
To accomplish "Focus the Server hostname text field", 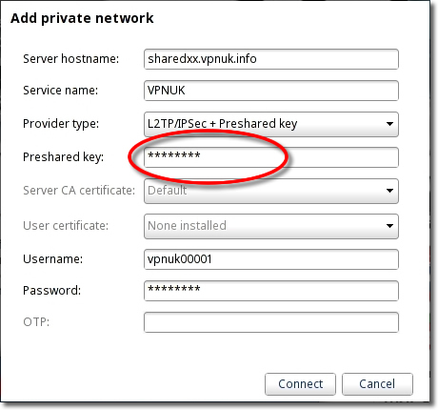I will [271, 59].
